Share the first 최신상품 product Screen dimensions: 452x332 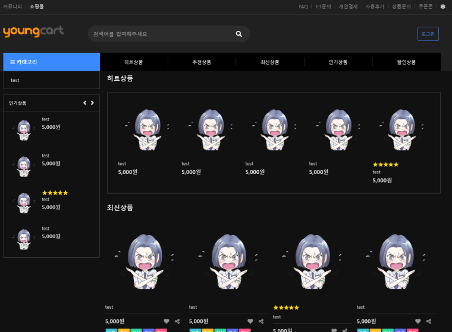tap(177, 321)
